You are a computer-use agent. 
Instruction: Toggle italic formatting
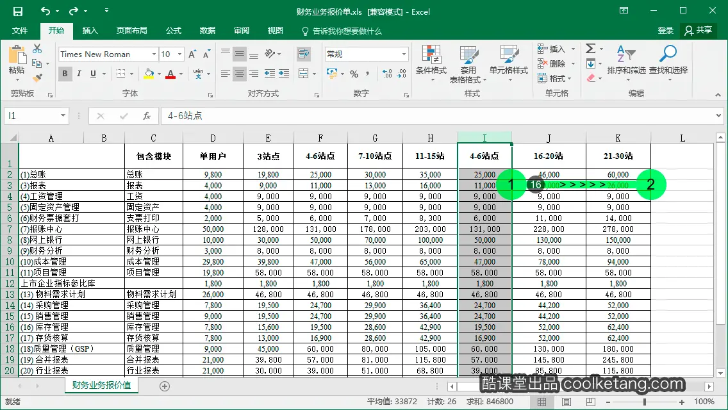click(x=79, y=74)
